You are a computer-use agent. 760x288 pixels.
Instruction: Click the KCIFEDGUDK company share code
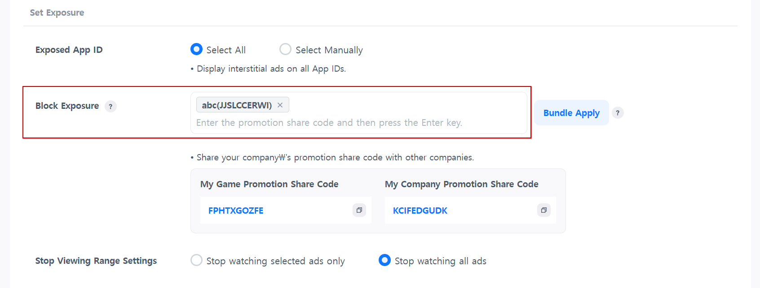(x=420, y=211)
